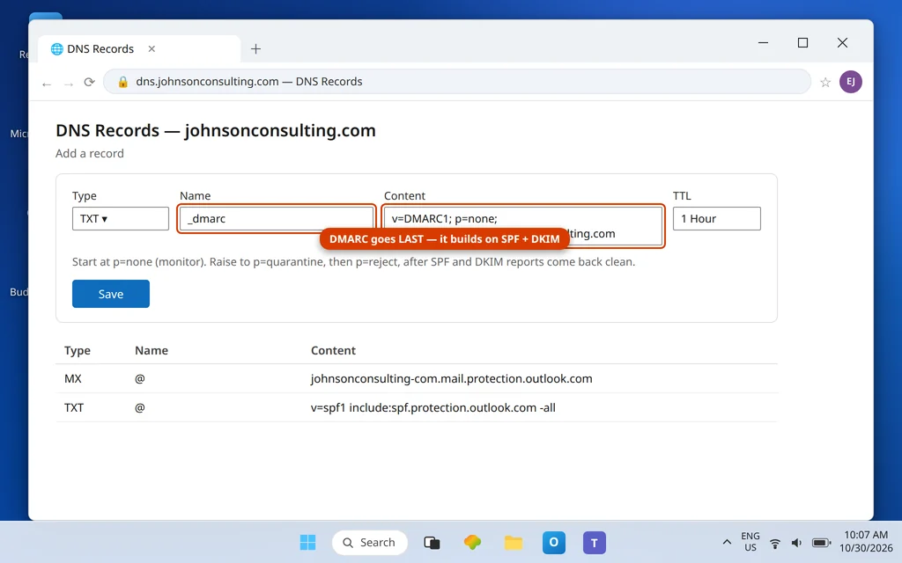Open Teams from the taskbar

(x=595, y=542)
